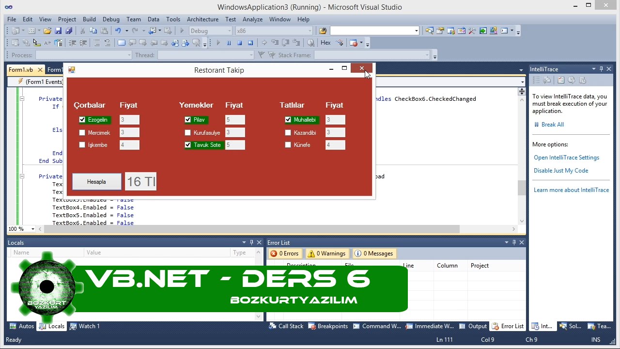Click the Save All icon

point(69,31)
